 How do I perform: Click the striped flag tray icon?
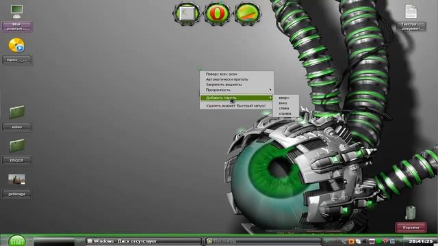pyautogui.click(x=372, y=241)
